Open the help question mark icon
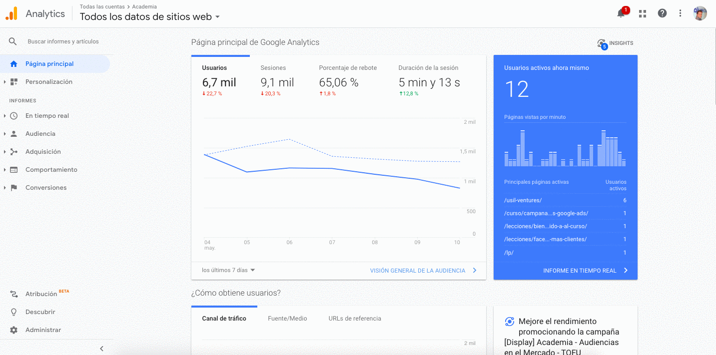The image size is (716, 355). (662, 13)
